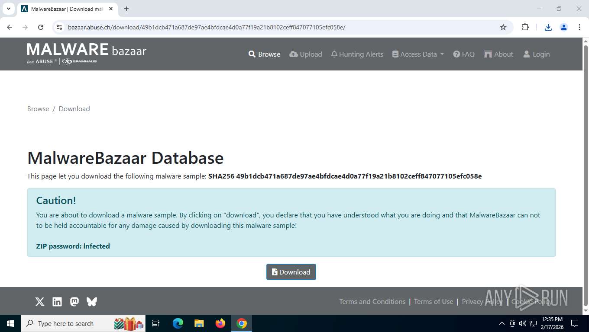This screenshot has width=589, height=332.
Task: Click the Download breadcrumb item
Action: pyautogui.click(x=74, y=109)
